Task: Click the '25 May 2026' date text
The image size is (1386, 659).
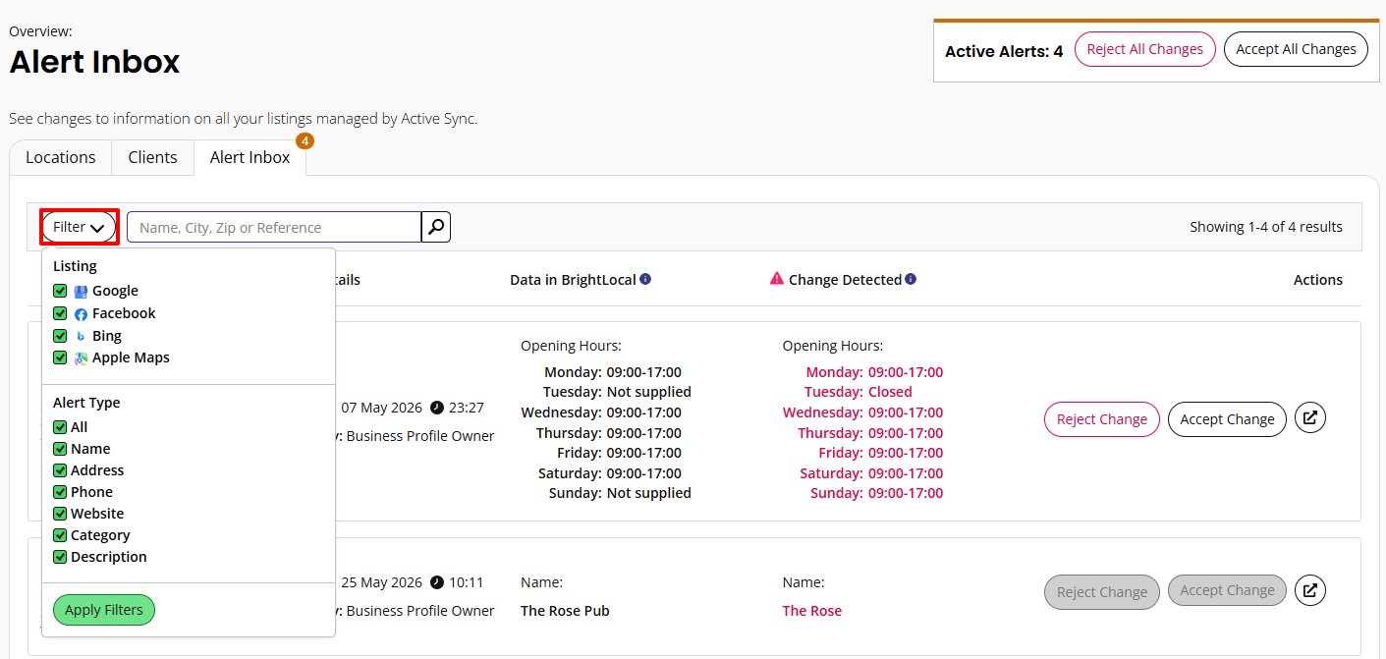Action: point(381,582)
